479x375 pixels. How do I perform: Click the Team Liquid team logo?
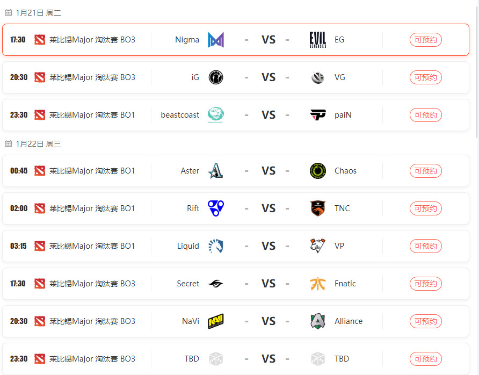pos(216,246)
